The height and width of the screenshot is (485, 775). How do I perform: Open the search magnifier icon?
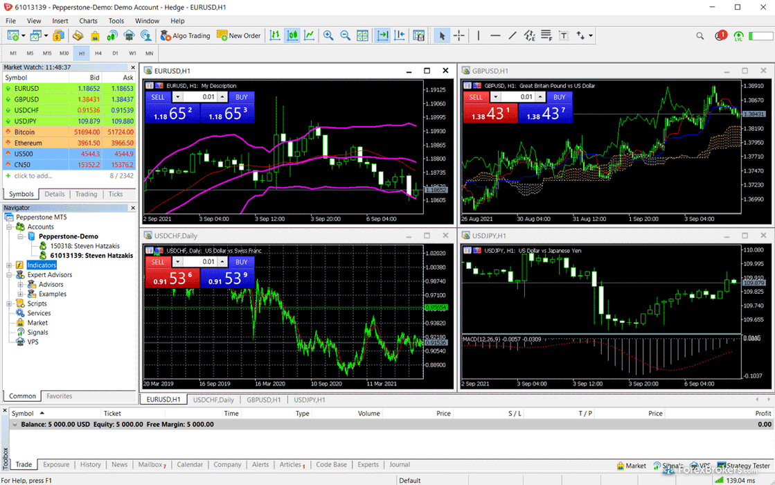pyautogui.click(x=700, y=35)
